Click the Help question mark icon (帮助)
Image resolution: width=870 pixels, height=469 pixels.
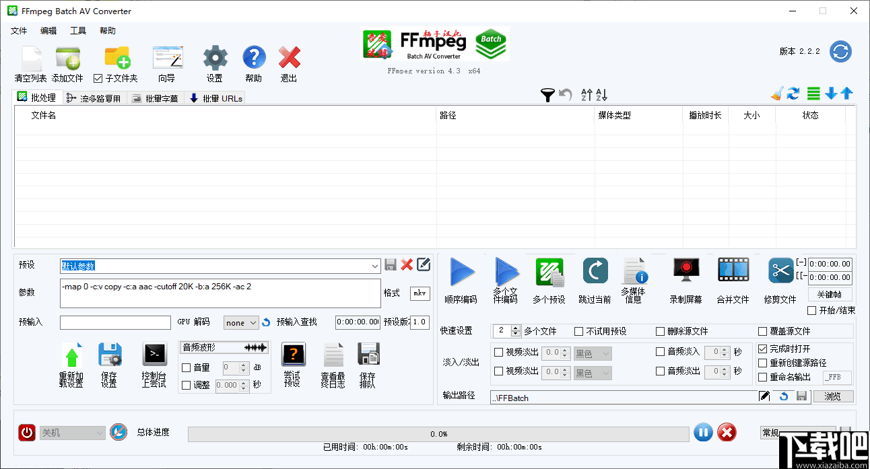(x=254, y=58)
